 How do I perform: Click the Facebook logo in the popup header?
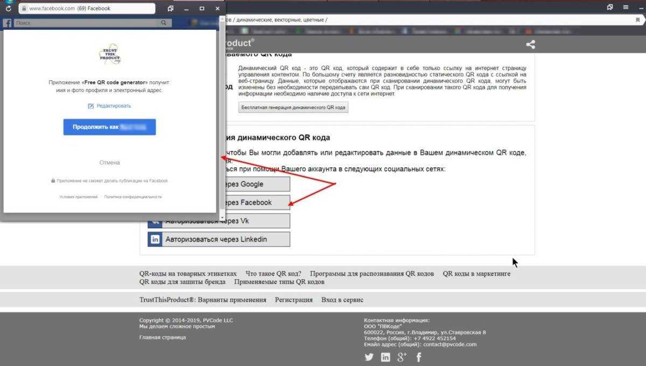(8, 23)
